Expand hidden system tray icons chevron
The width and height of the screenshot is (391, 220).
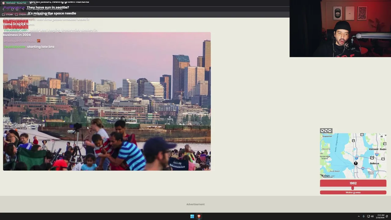[x=359, y=216]
